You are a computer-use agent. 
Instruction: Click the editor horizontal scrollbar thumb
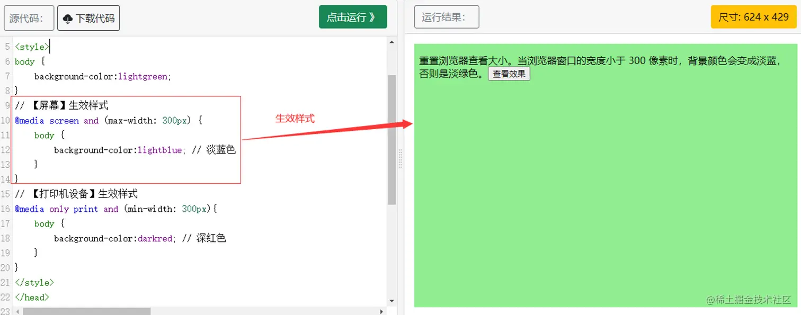[x=87, y=311]
